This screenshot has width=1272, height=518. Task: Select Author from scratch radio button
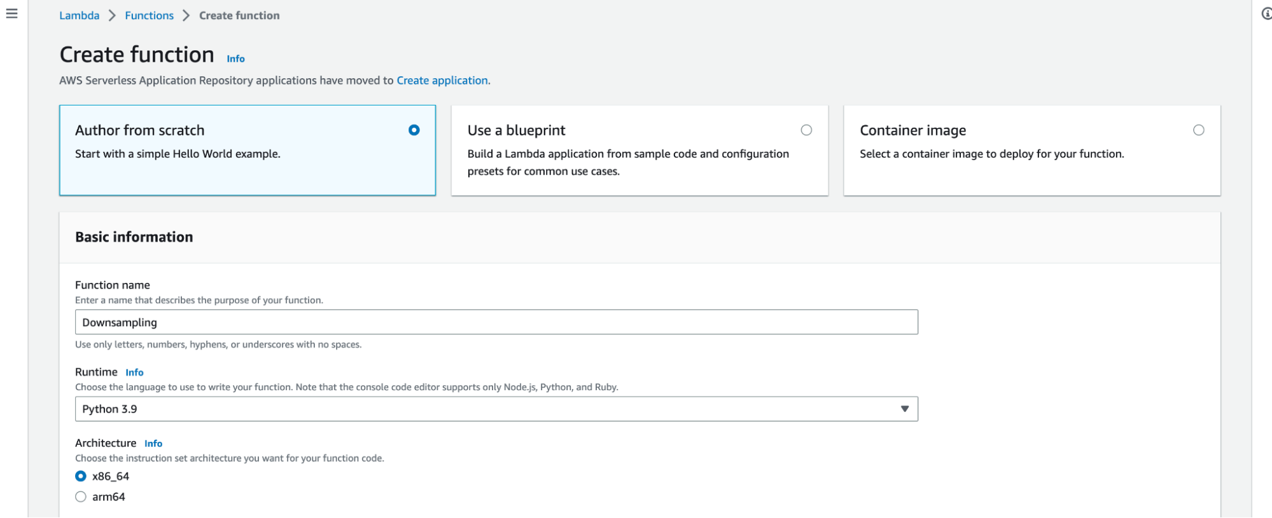[x=414, y=130]
